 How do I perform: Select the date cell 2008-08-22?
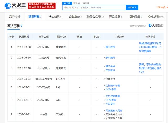click(24, 114)
